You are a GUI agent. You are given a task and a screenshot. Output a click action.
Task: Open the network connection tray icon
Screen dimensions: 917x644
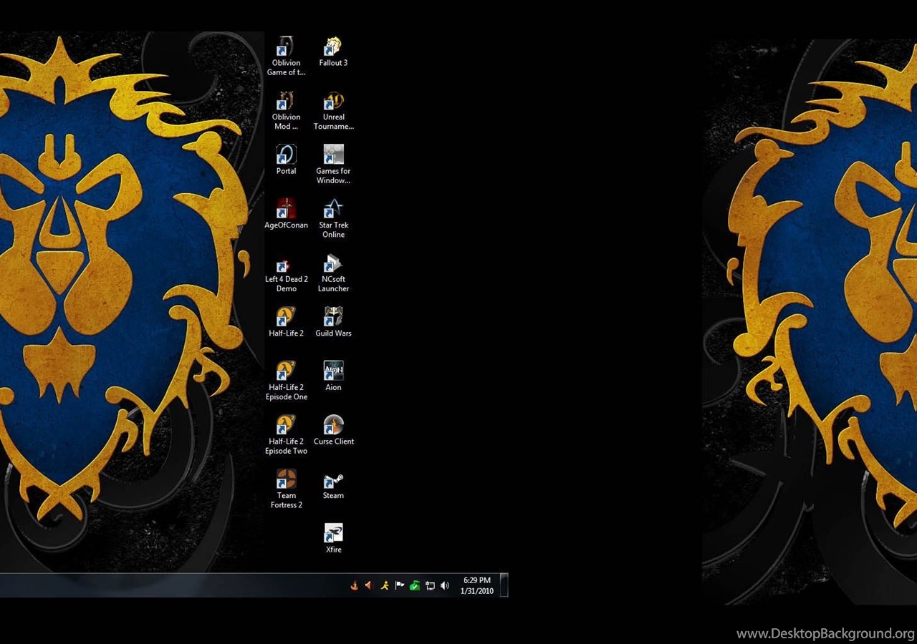click(430, 585)
